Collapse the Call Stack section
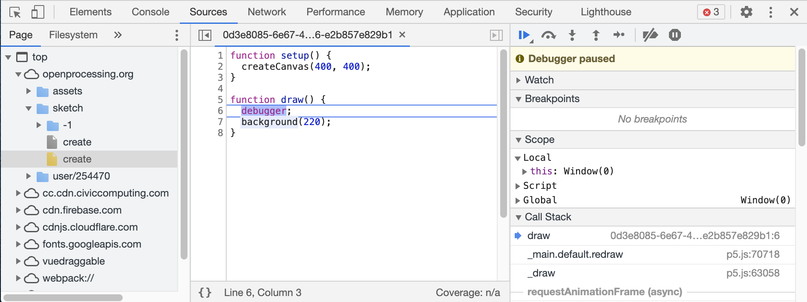This screenshot has height=302, width=807. coord(519,217)
